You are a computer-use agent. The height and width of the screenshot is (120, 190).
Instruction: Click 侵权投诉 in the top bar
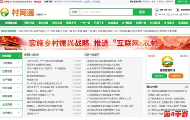(x=170, y=2)
